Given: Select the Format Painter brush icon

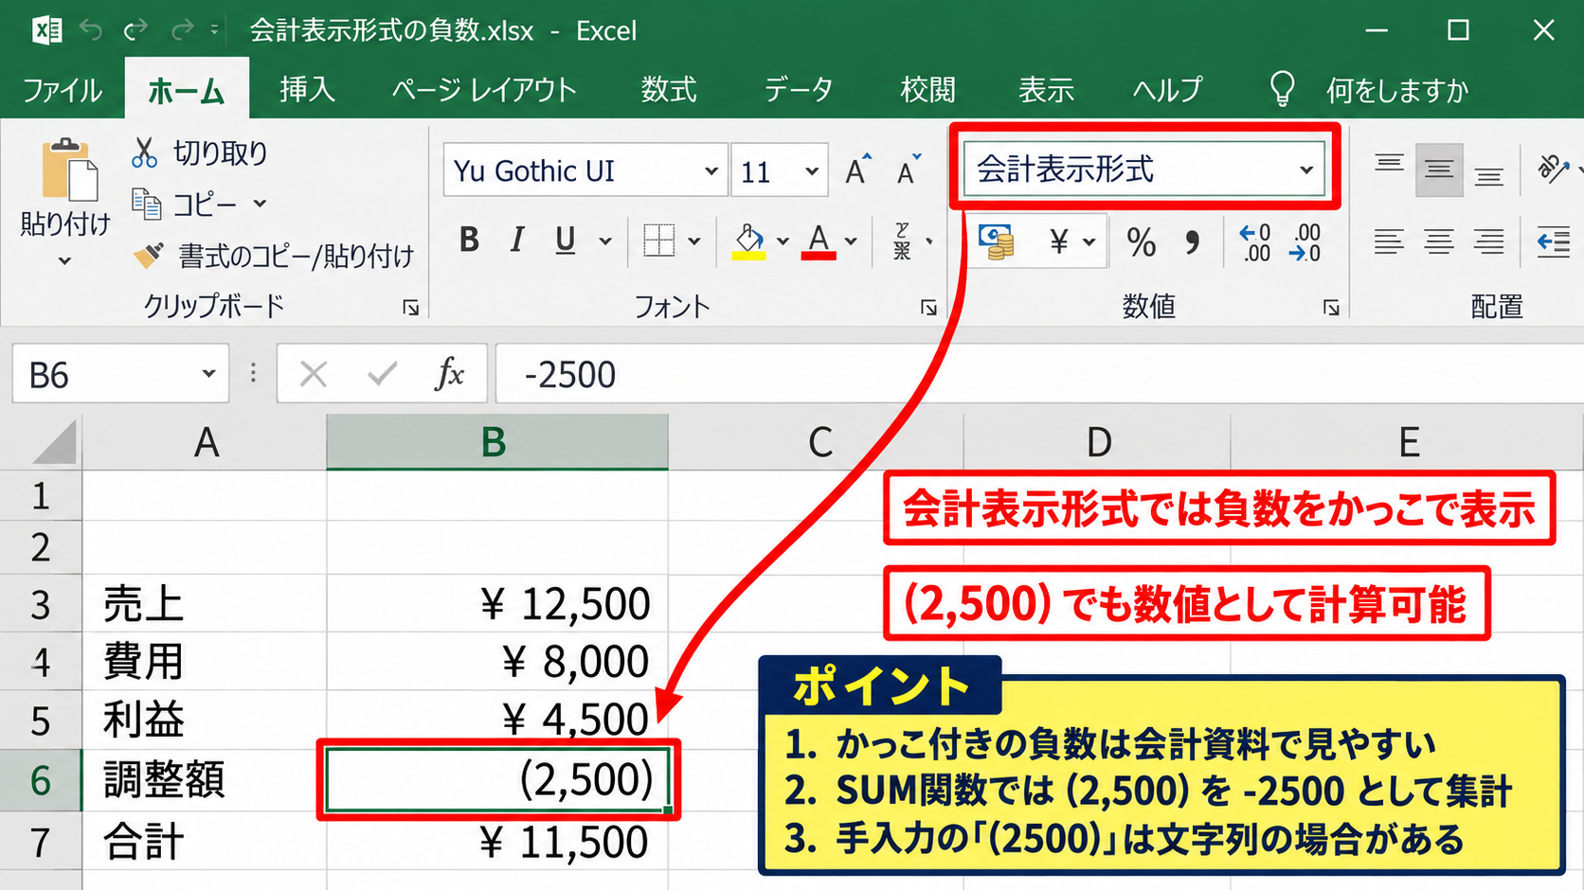Looking at the screenshot, I should click(x=148, y=255).
